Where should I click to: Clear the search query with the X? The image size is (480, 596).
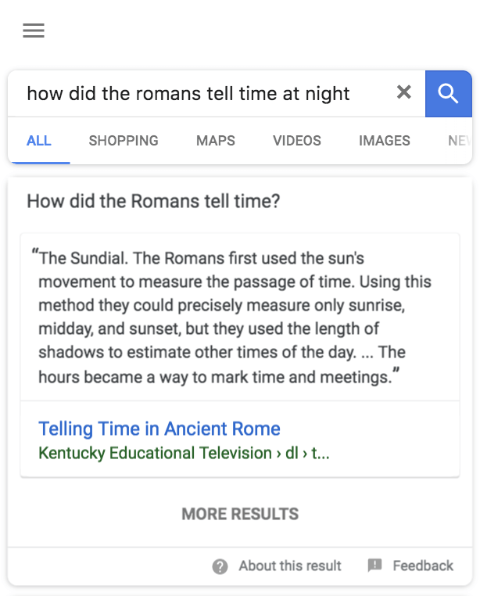click(403, 92)
